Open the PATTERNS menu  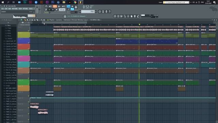[x=15, y=9]
